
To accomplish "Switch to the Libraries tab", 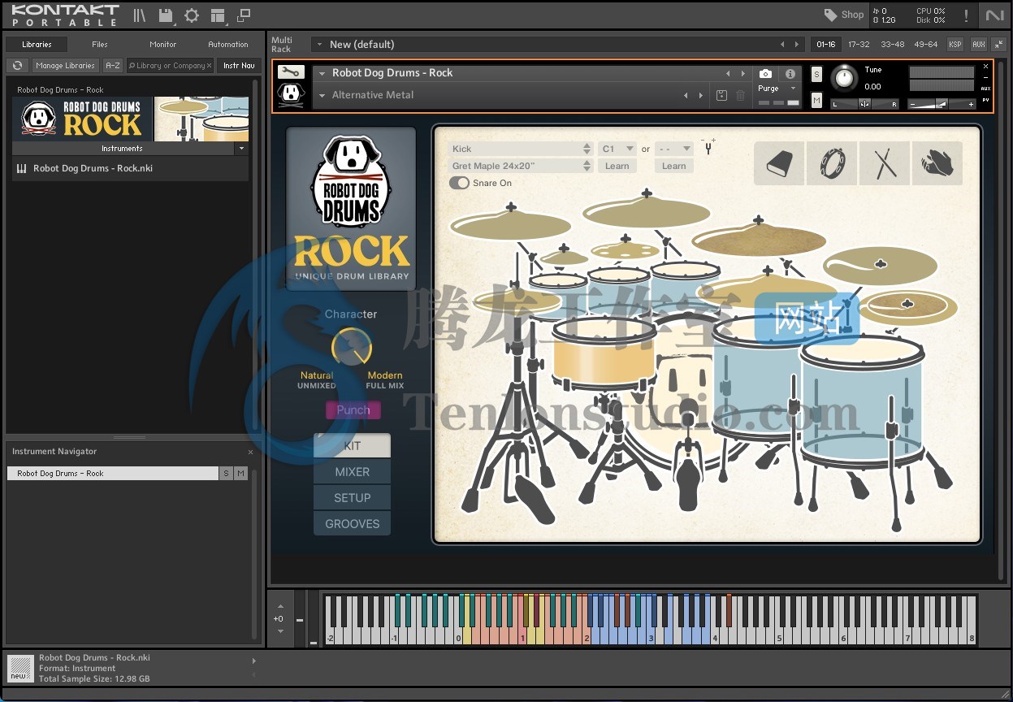I will (37, 44).
